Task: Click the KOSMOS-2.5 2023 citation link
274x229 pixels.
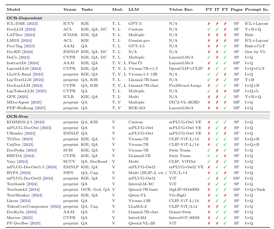Action: tap(39, 122)
